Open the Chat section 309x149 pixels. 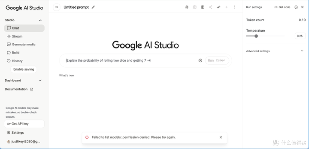point(24,28)
